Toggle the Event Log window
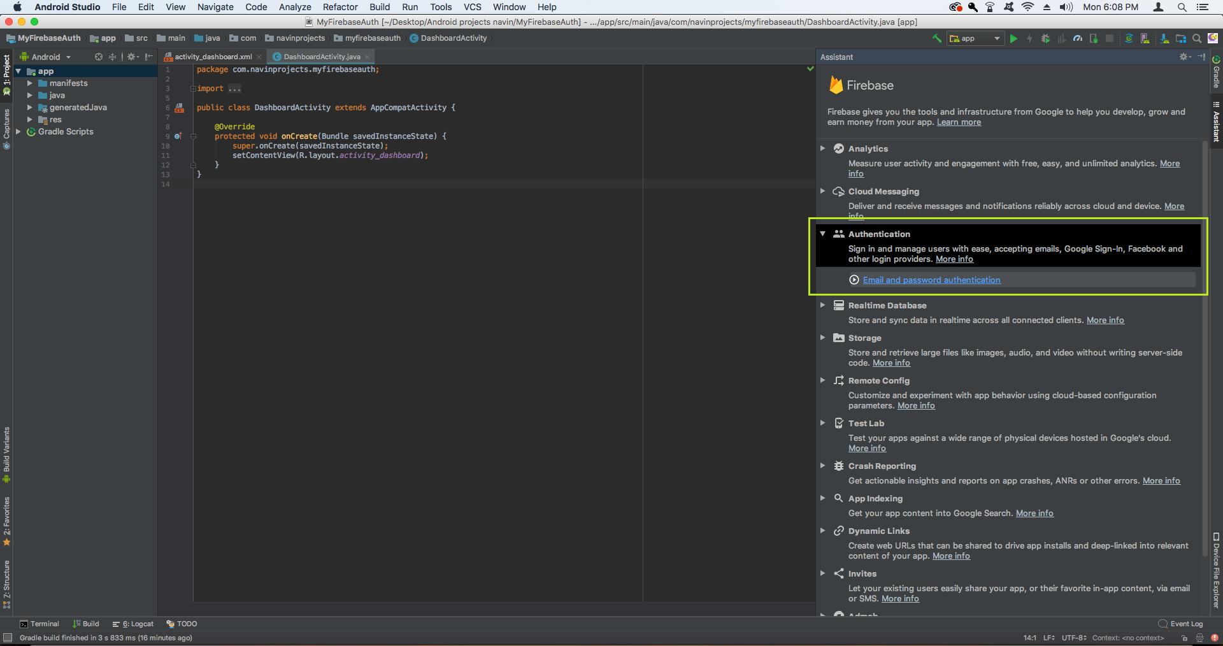This screenshot has width=1223, height=646. pos(1180,624)
